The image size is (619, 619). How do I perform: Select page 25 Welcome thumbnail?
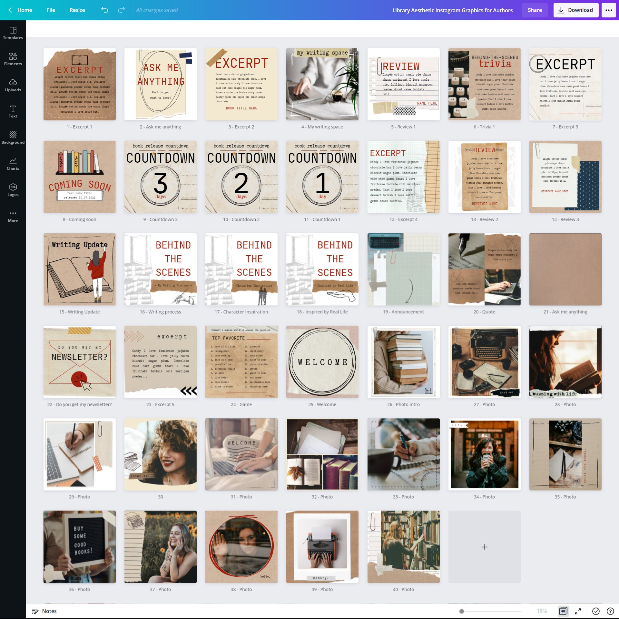pos(322,362)
